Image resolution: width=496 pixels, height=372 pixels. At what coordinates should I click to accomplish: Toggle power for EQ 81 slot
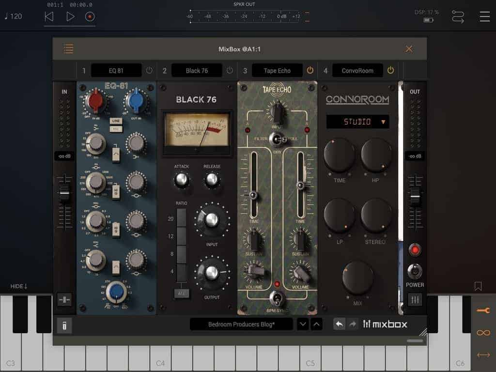click(149, 71)
